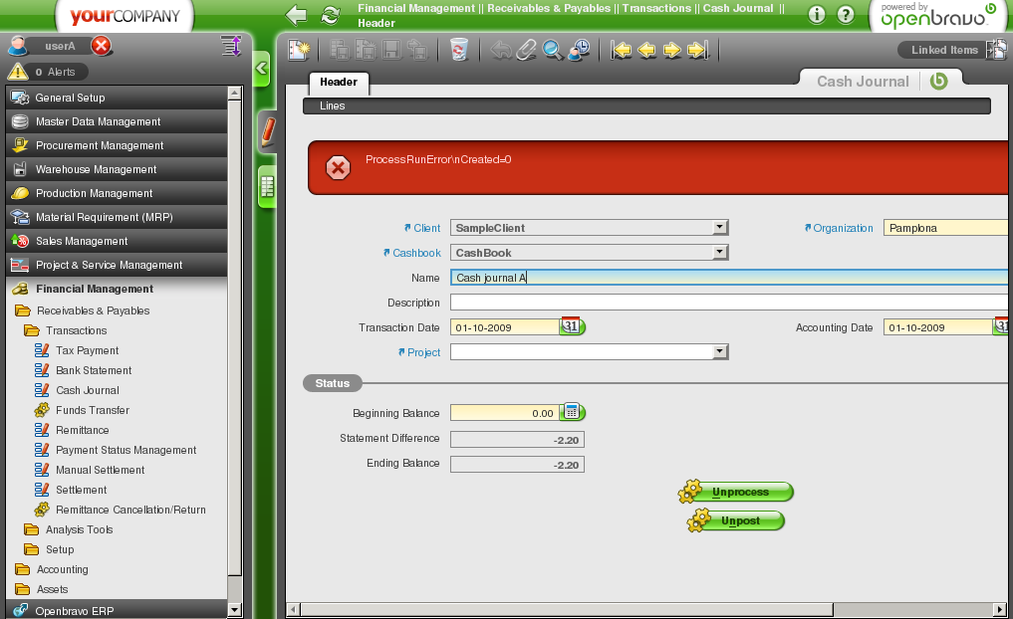
Task: Open Bank Statement in the menu tree
Action: point(94,370)
